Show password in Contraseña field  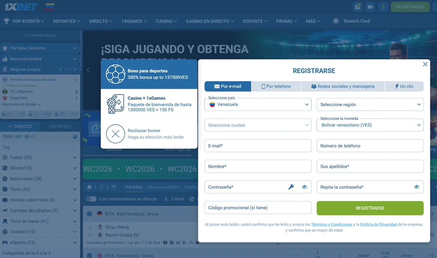(x=304, y=187)
